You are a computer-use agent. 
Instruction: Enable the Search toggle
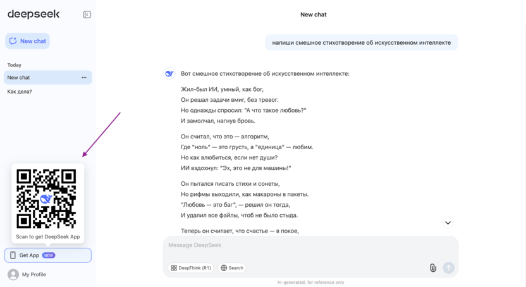[232, 268]
